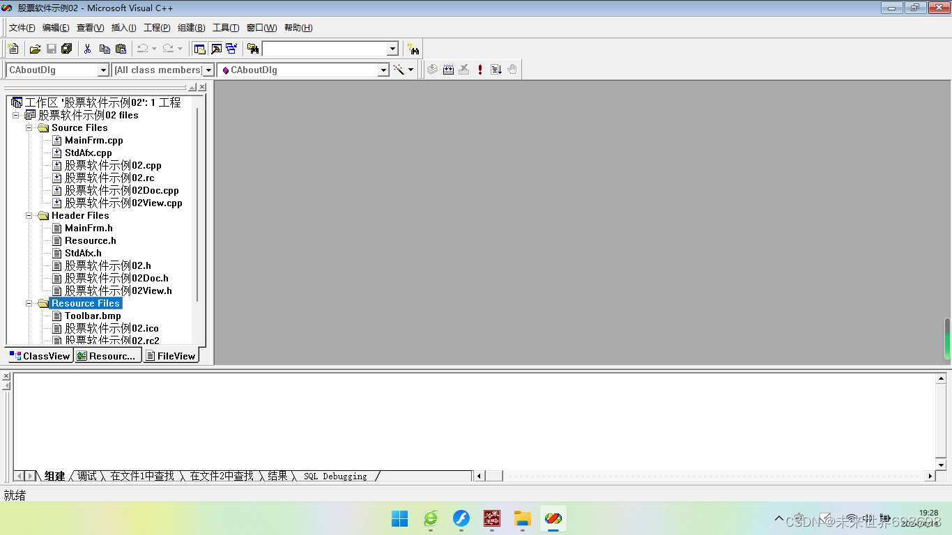Select MainFrm.cpp in the file tree
Viewport: 952px width, 535px height.
point(94,141)
